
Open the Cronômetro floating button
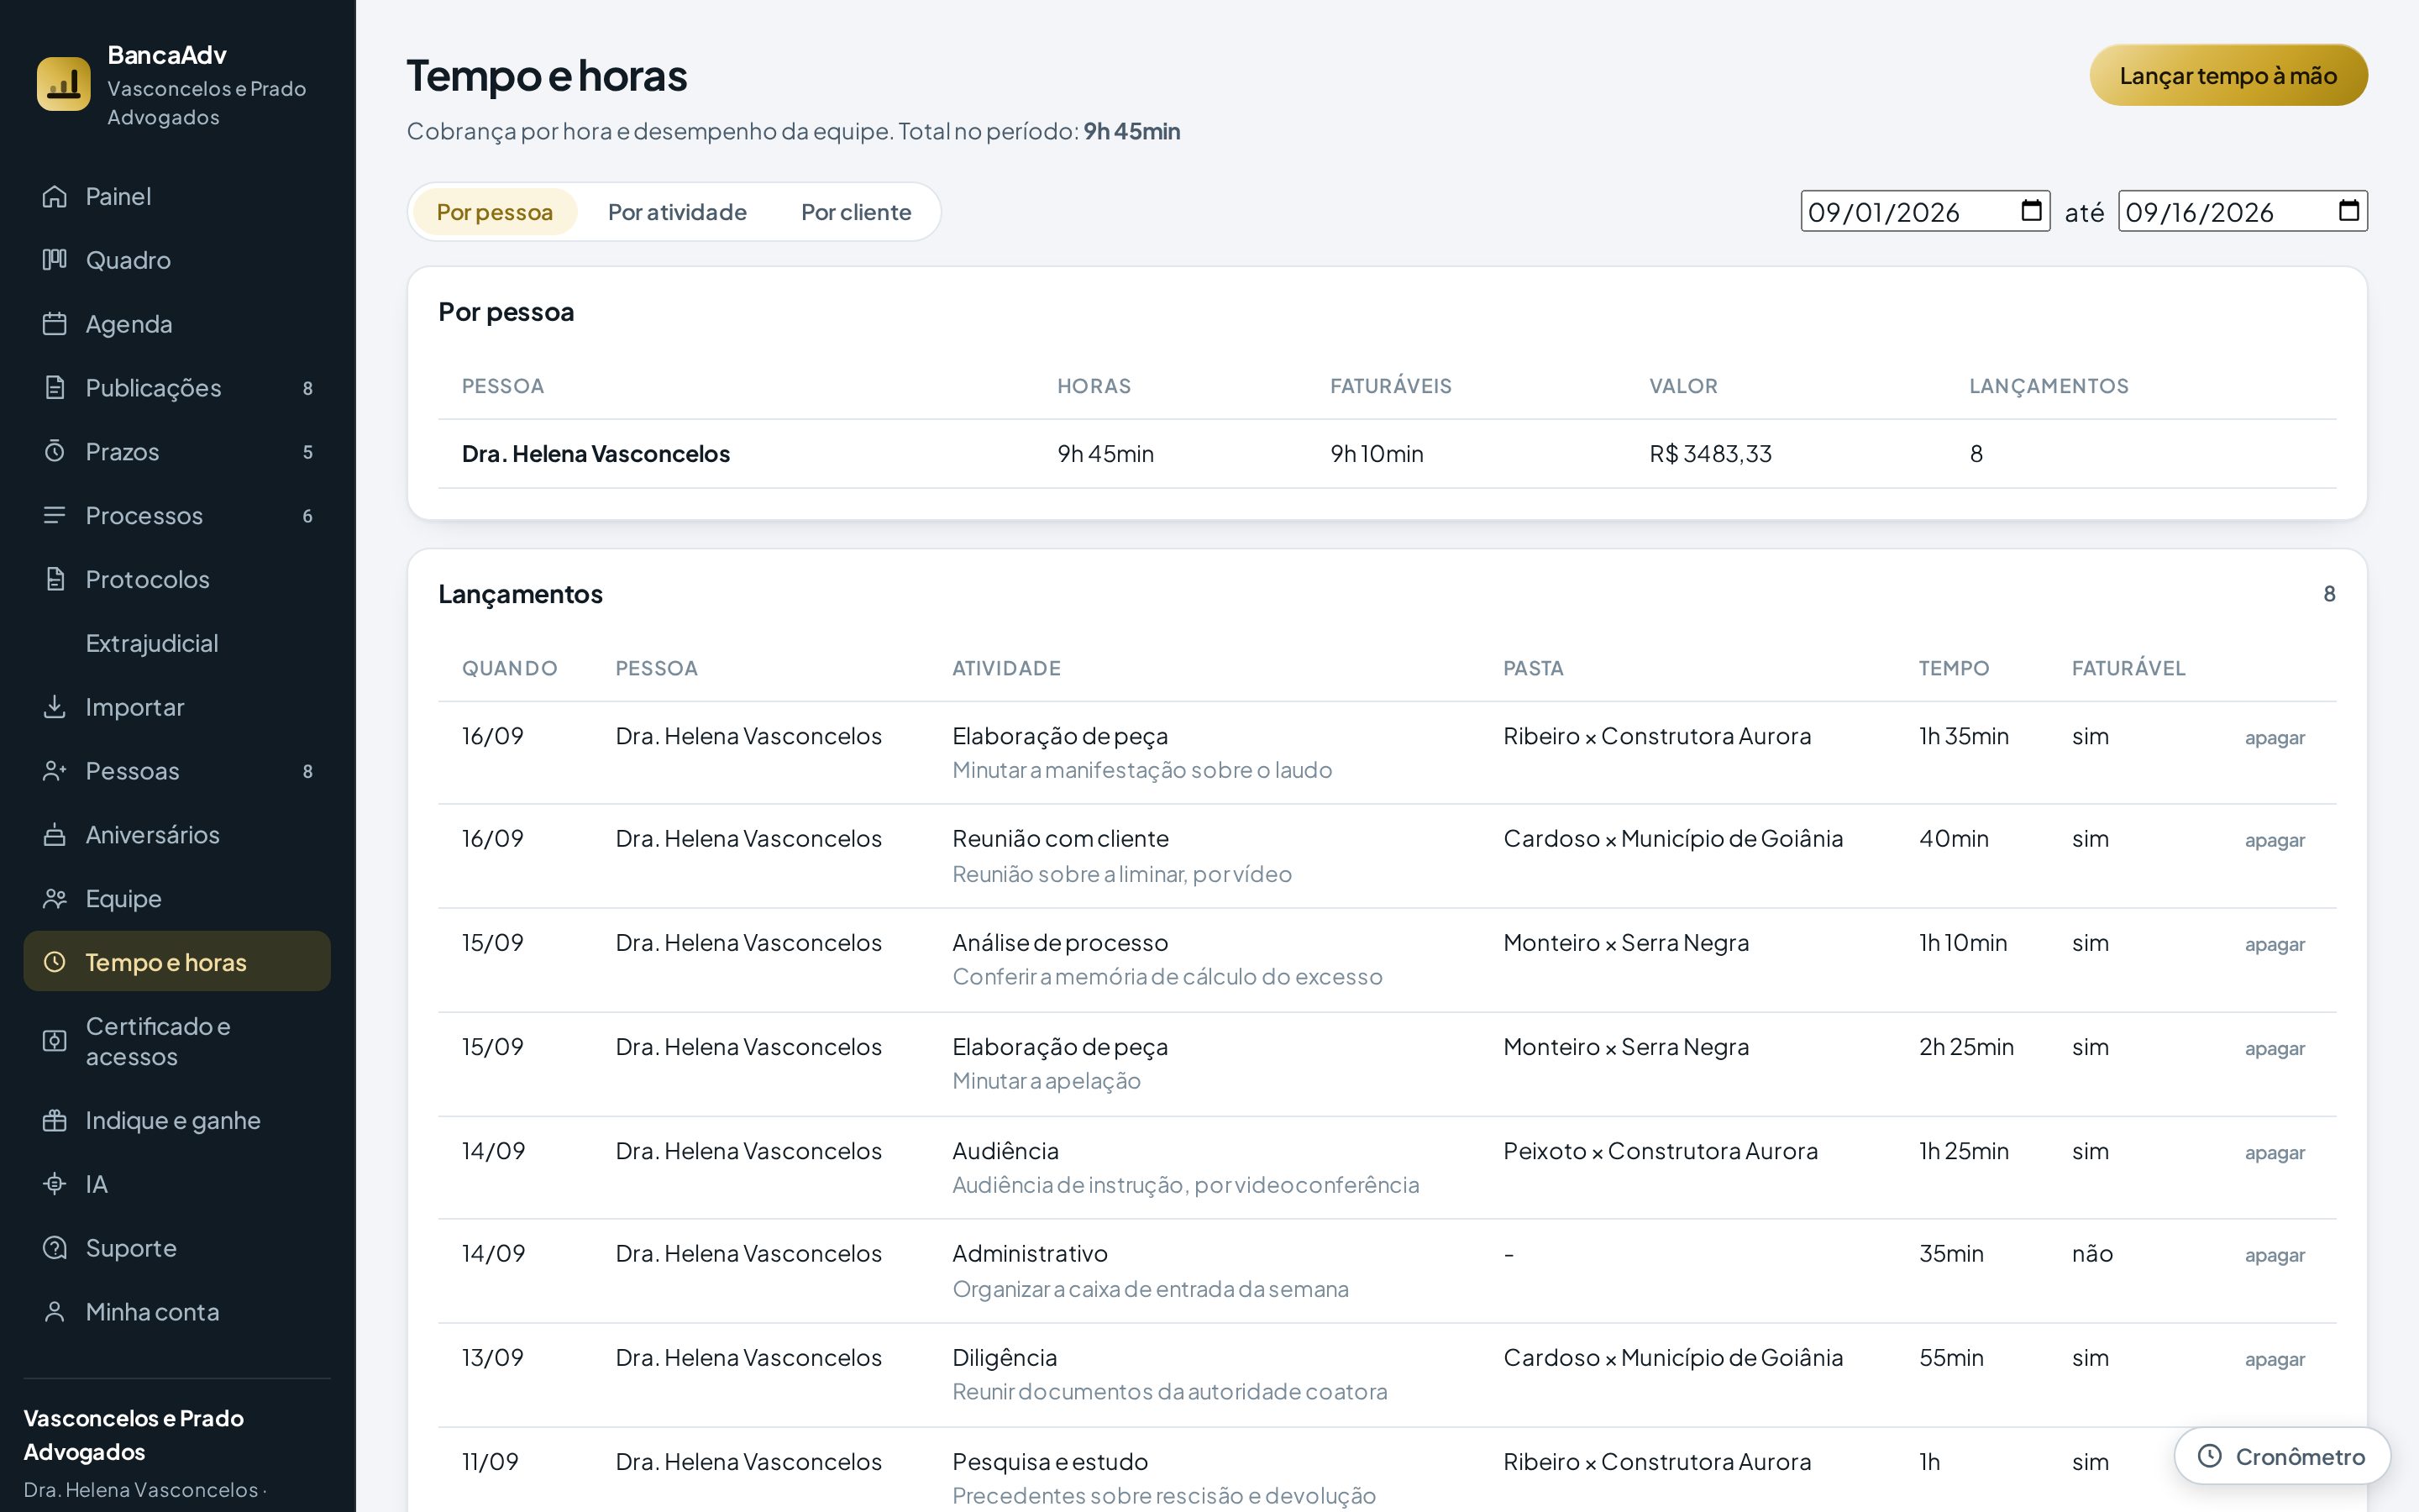(2282, 1456)
